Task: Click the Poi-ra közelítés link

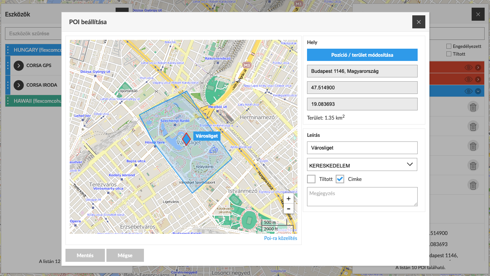Action: pos(281,238)
